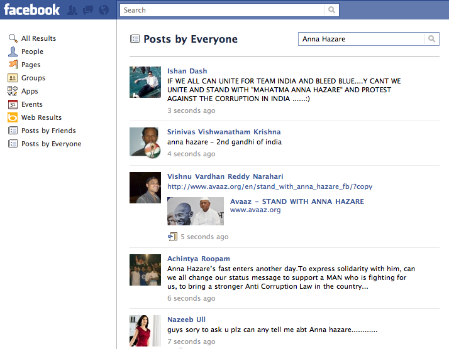
Task: Show Web Results
Action: (x=42, y=117)
